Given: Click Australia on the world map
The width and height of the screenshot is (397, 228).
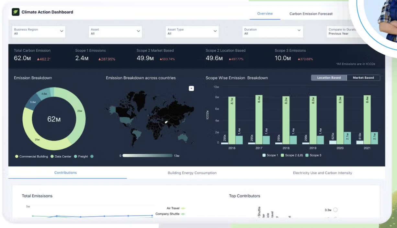Looking at the screenshot, I should (183, 138).
